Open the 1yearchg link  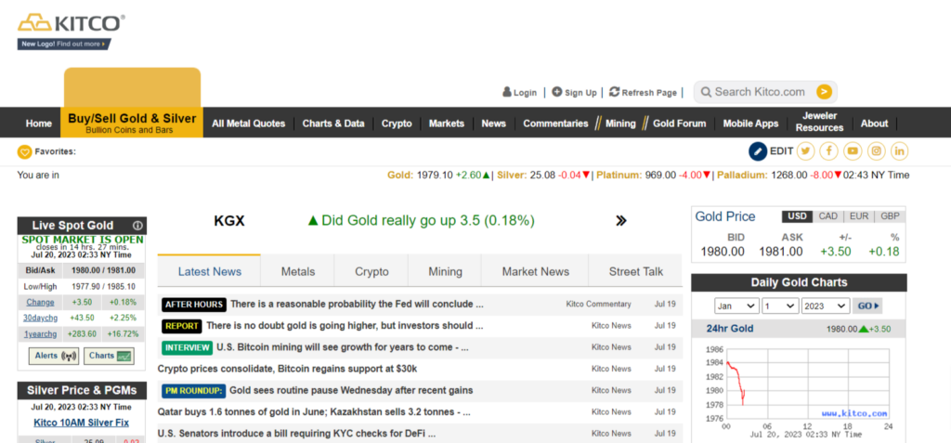pos(40,333)
